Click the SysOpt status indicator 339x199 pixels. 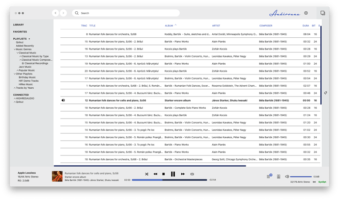322,182
